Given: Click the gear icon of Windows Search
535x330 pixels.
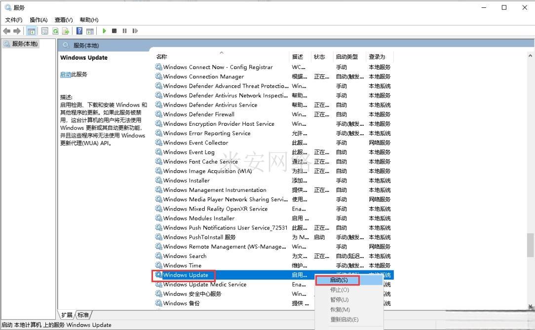Looking at the screenshot, I should [x=158, y=256].
